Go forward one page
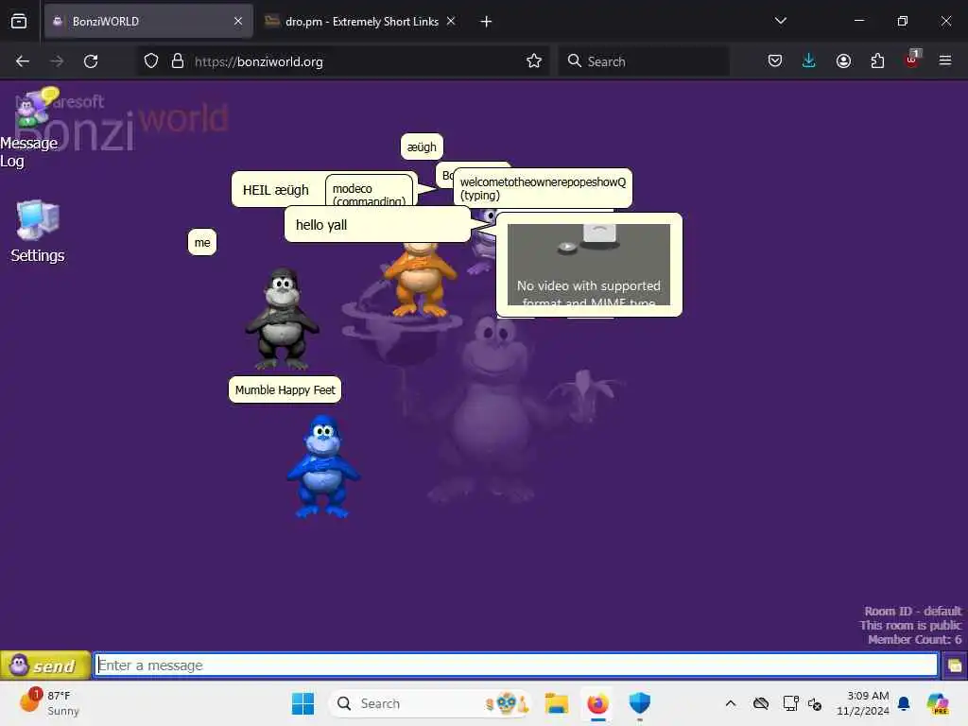This screenshot has width=968, height=726. pyautogui.click(x=57, y=61)
